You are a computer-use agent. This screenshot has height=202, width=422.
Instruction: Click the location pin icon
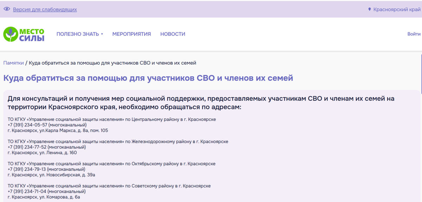369,9
